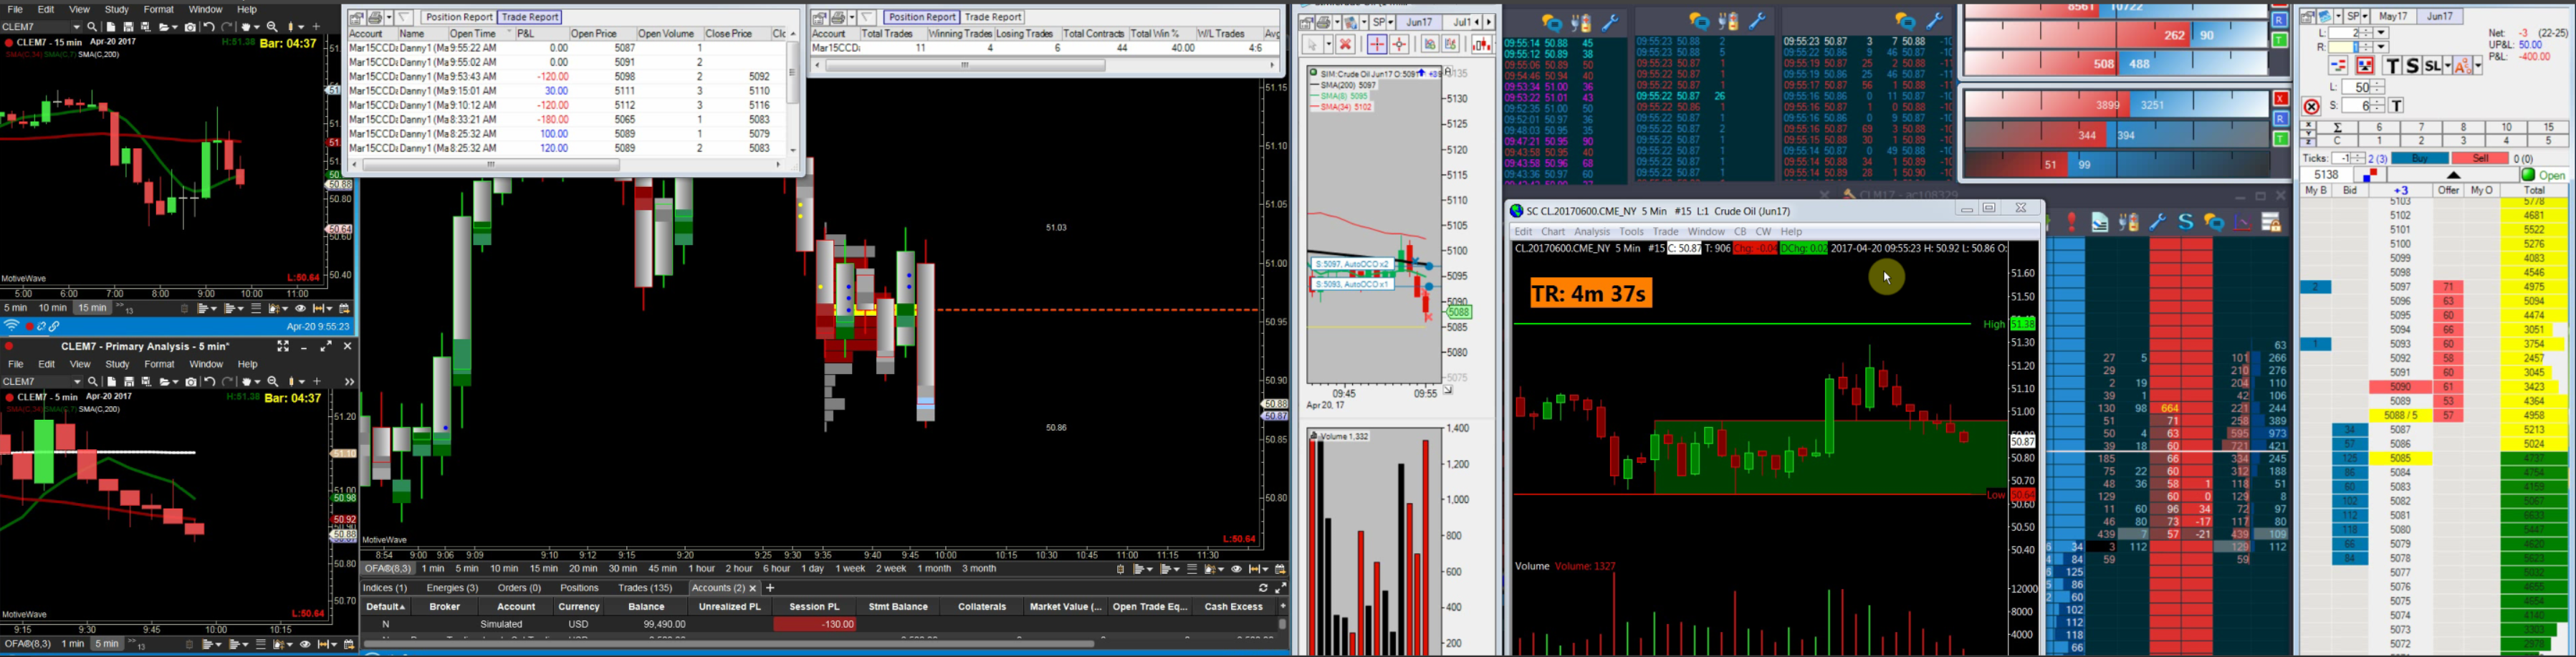Click the Session PL column header

click(x=814, y=607)
